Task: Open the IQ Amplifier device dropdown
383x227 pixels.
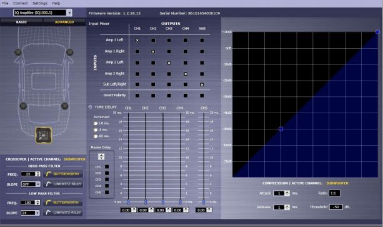Action: (69, 13)
